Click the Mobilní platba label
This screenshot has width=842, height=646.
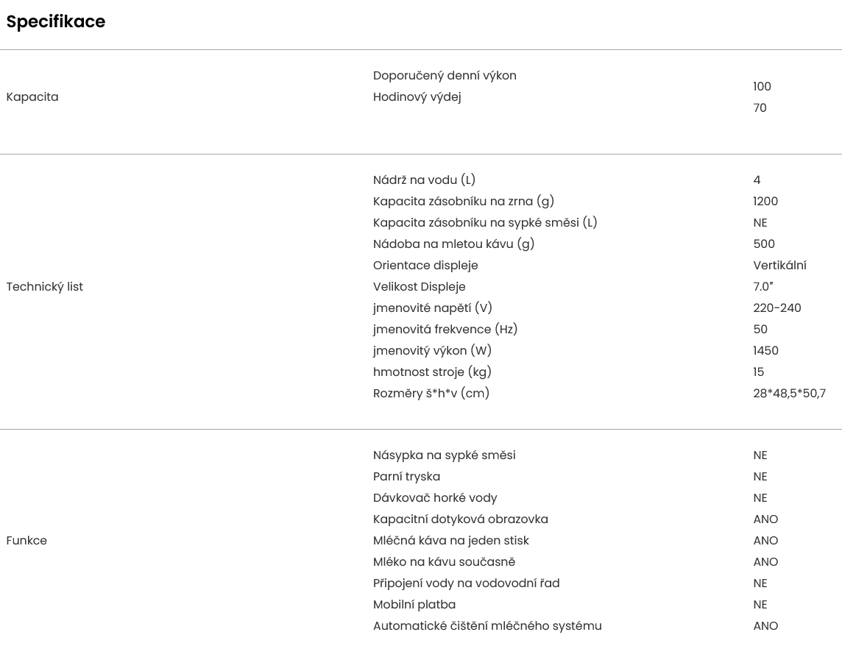click(414, 605)
